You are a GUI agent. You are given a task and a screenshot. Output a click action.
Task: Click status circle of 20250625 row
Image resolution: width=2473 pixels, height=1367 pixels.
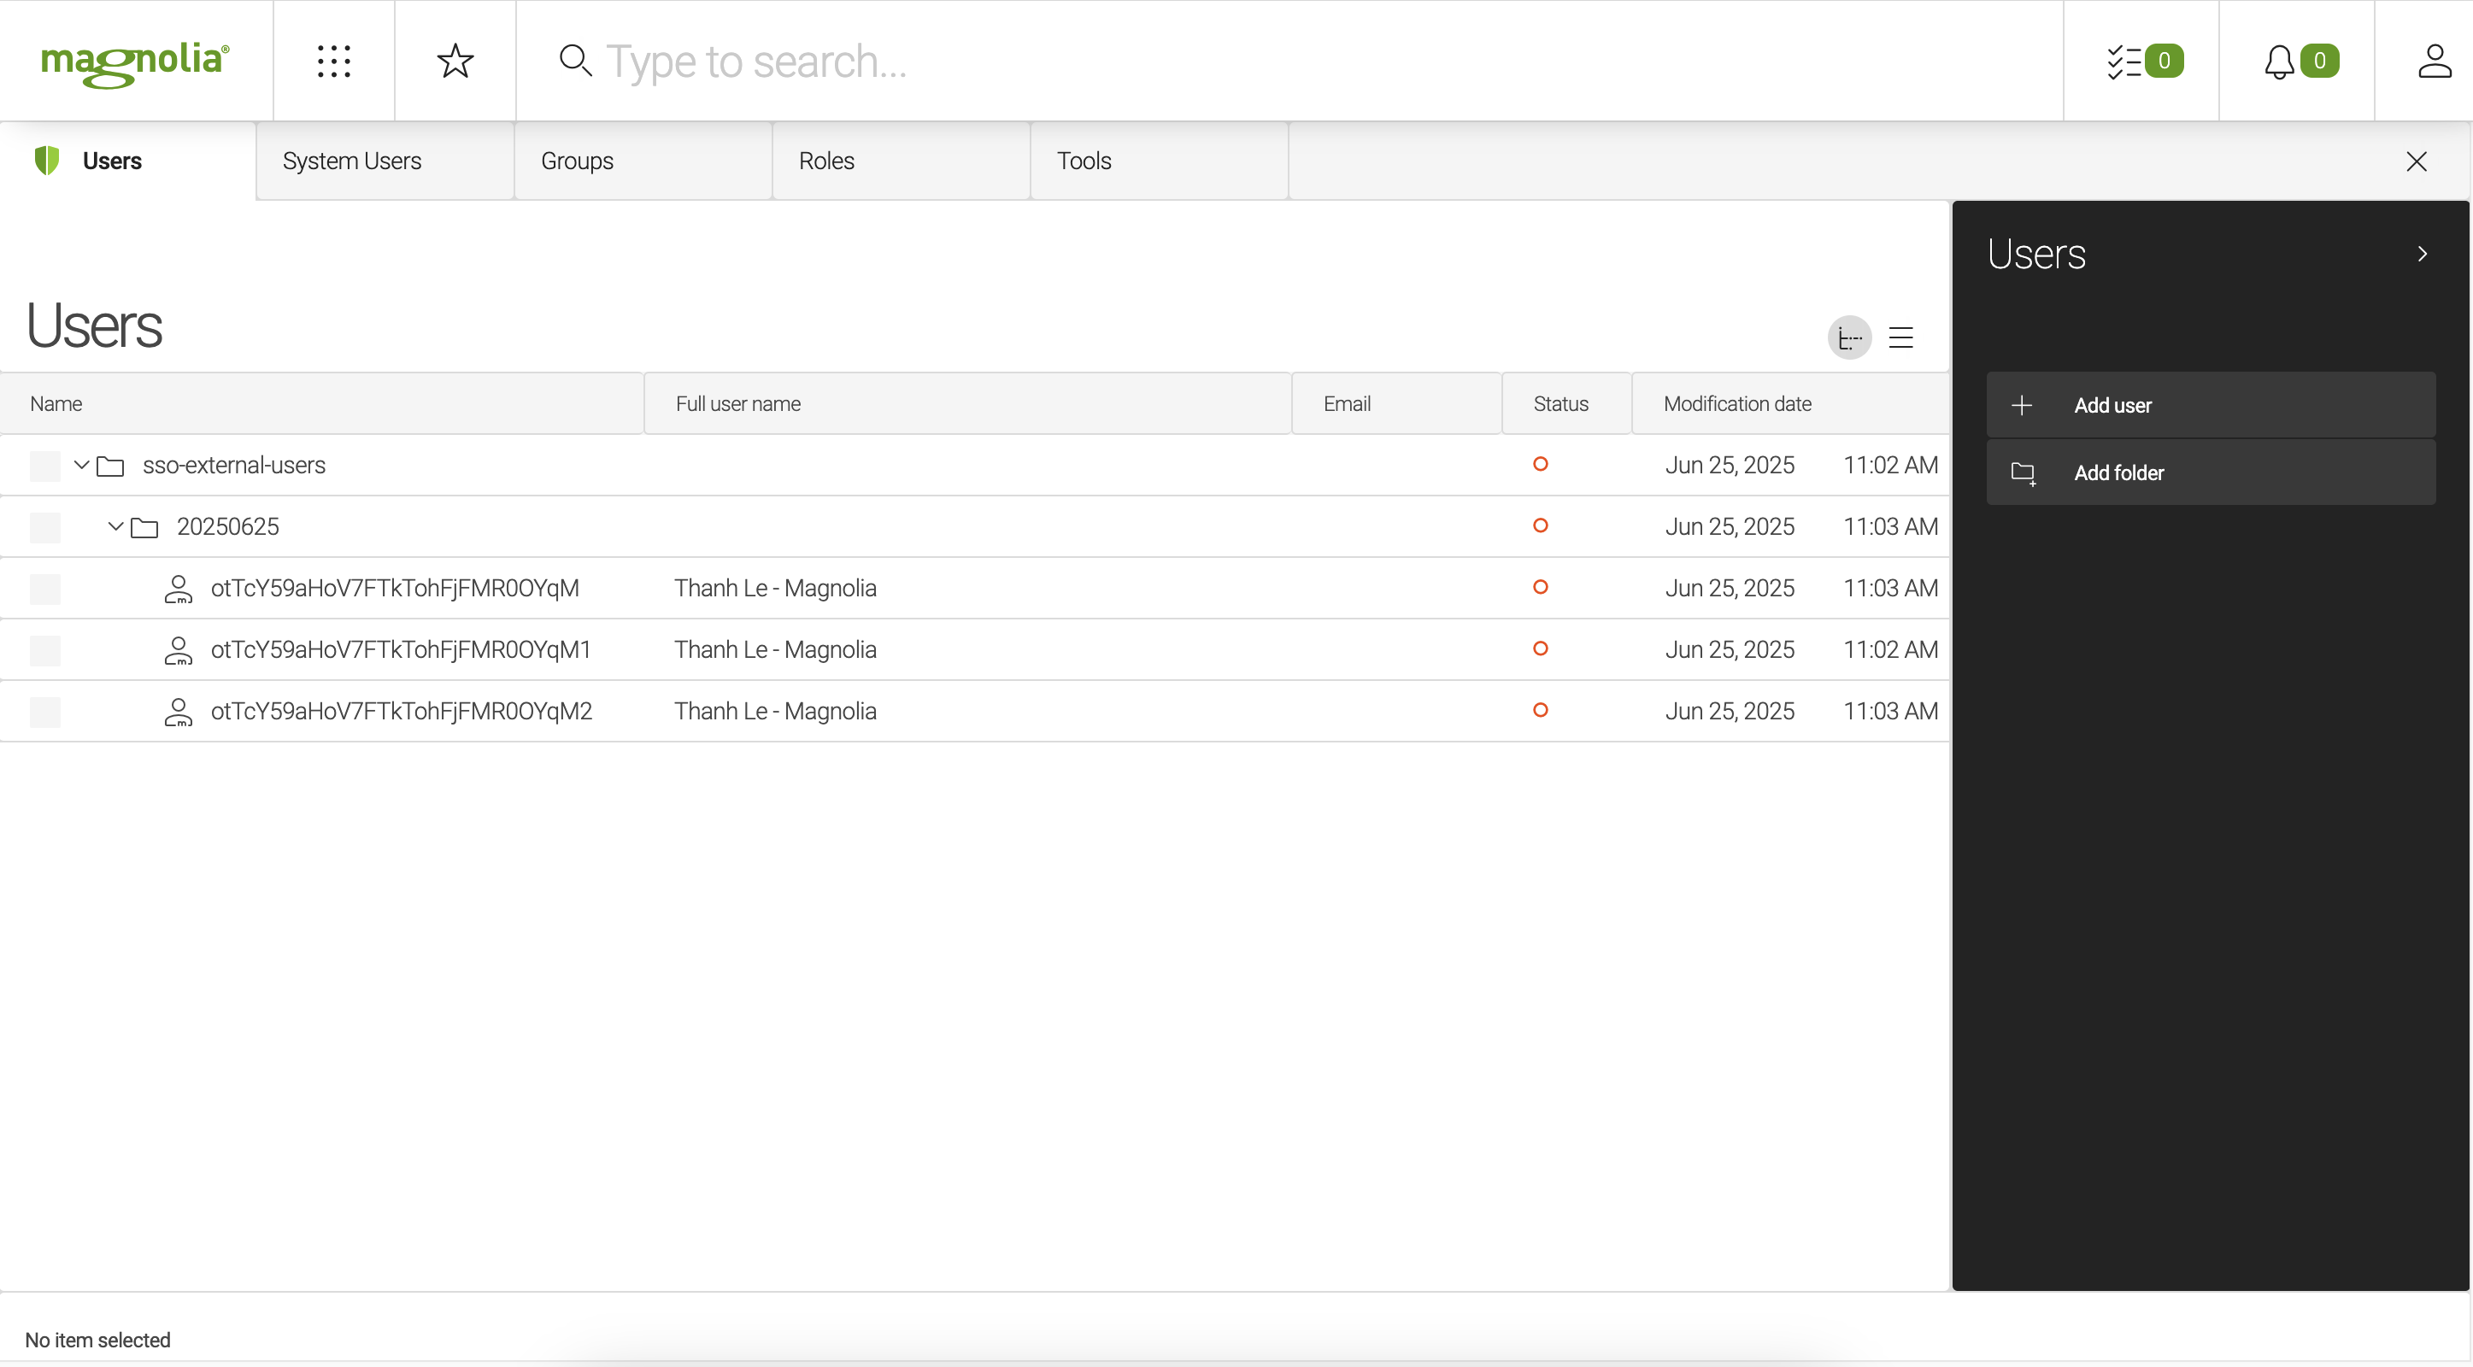click(x=1540, y=525)
